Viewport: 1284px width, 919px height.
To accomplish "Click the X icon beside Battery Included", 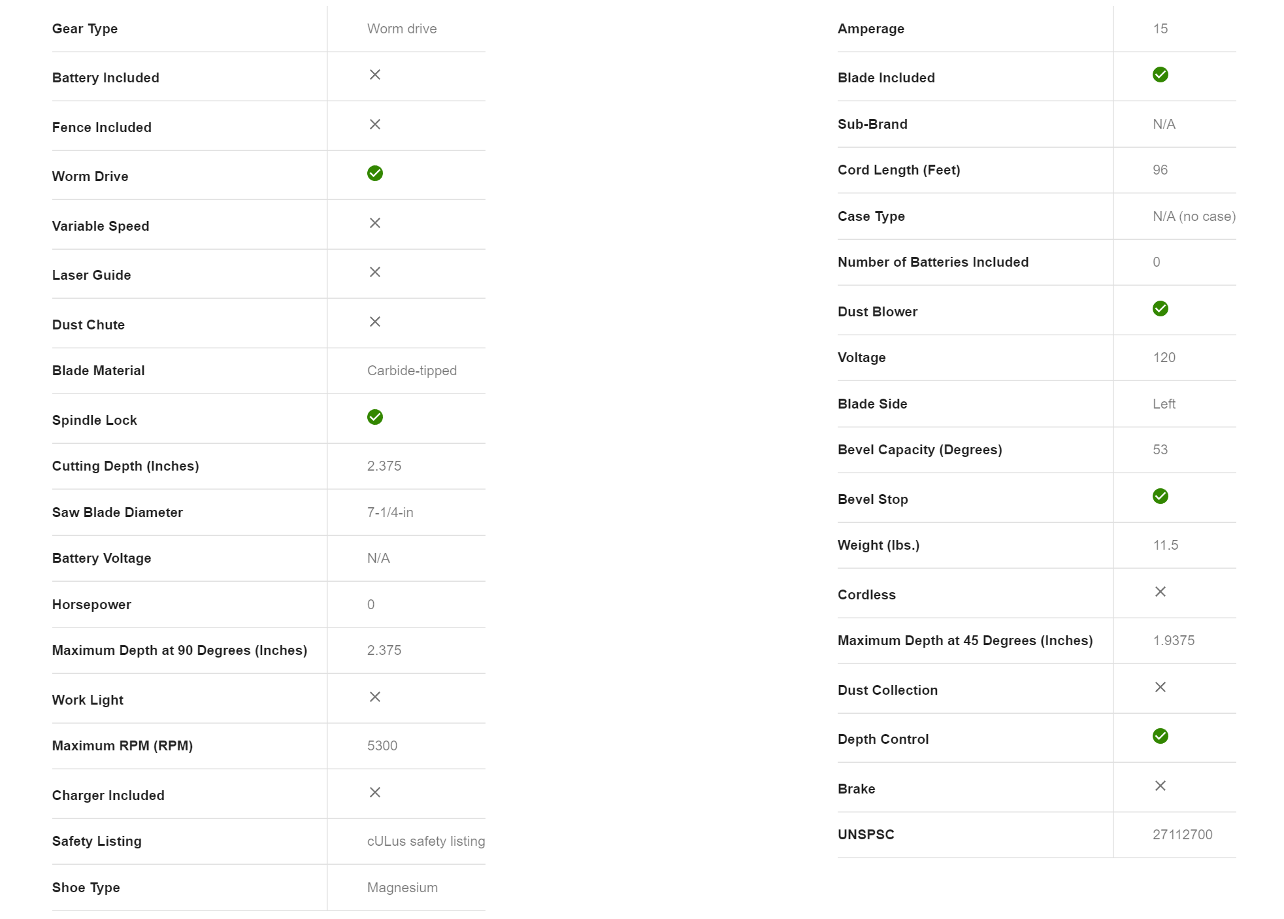I will pos(374,75).
